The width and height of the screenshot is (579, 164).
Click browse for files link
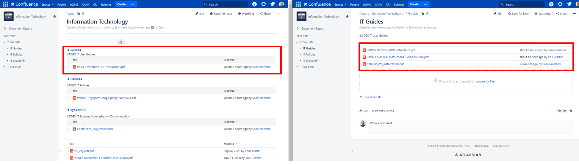485,82
